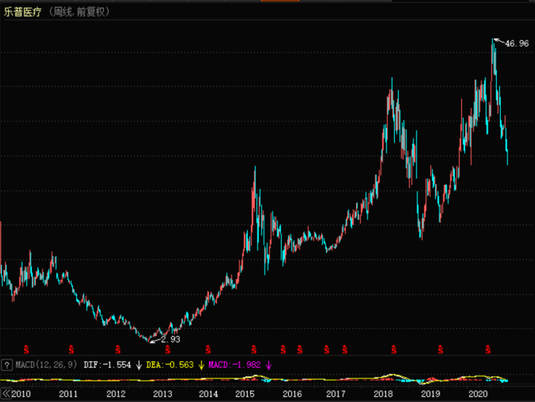Click the white down arrow after DIF value
The height and width of the screenshot is (402, 535).
(139, 365)
